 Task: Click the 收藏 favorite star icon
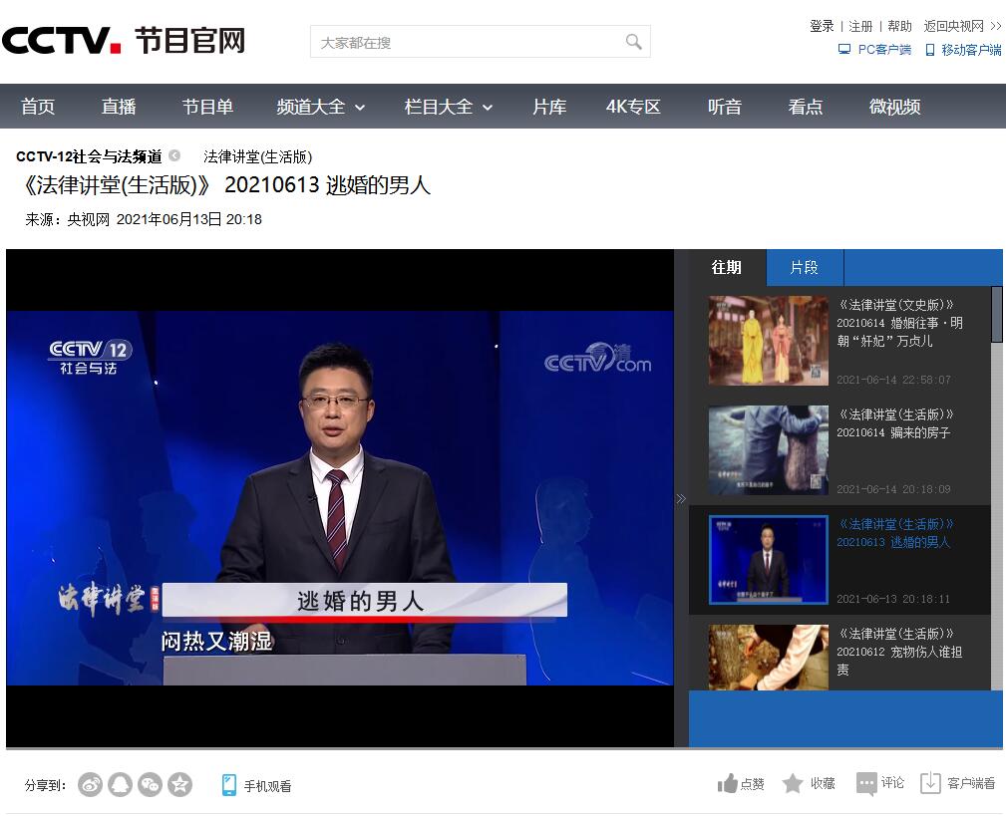(793, 784)
